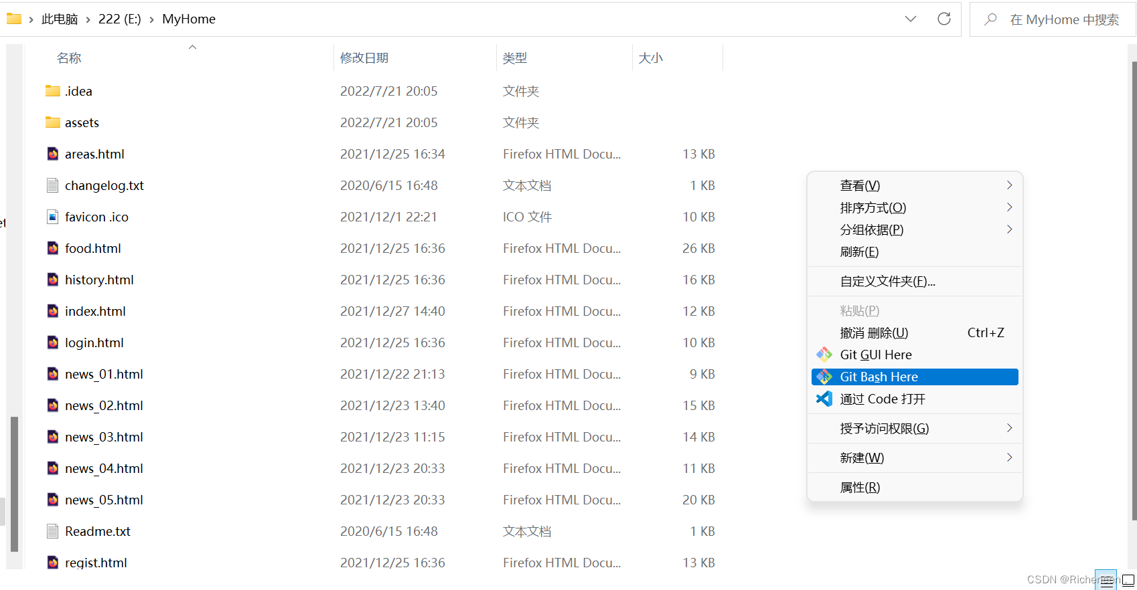
Task: Refresh the address bar location
Action: (x=944, y=19)
